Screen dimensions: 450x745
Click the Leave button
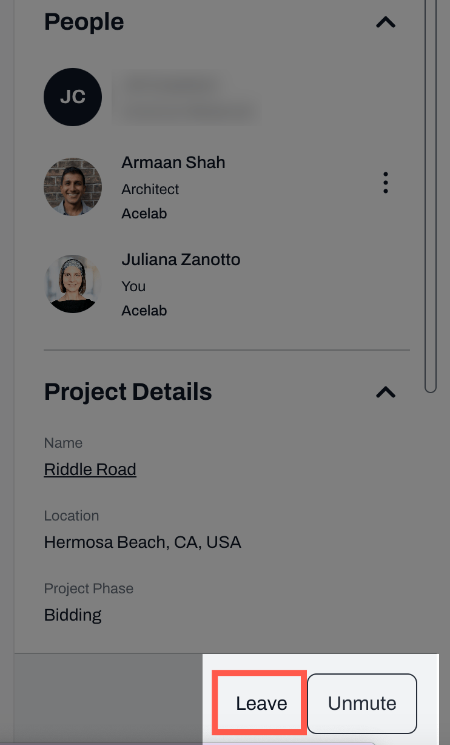261,703
